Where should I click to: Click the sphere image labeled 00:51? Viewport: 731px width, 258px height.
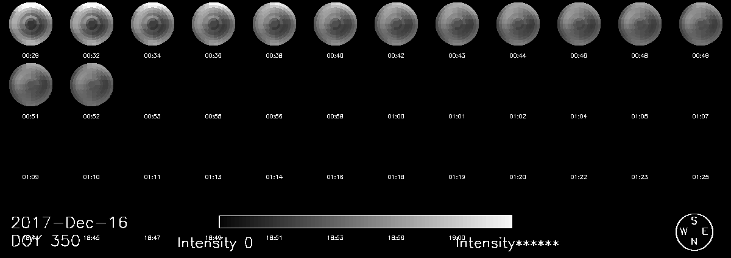pos(30,85)
